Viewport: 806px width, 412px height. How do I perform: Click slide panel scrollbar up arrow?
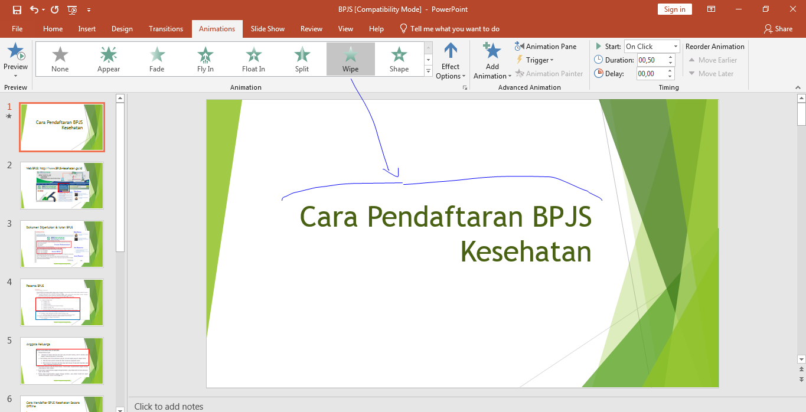(120, 98)
